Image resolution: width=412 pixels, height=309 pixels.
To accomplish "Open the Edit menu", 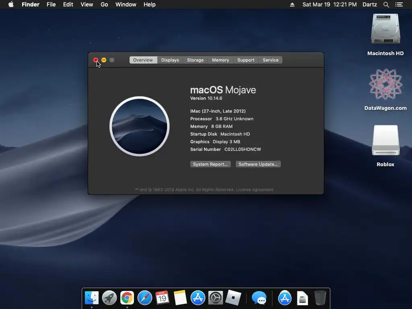I will (68, 4).
